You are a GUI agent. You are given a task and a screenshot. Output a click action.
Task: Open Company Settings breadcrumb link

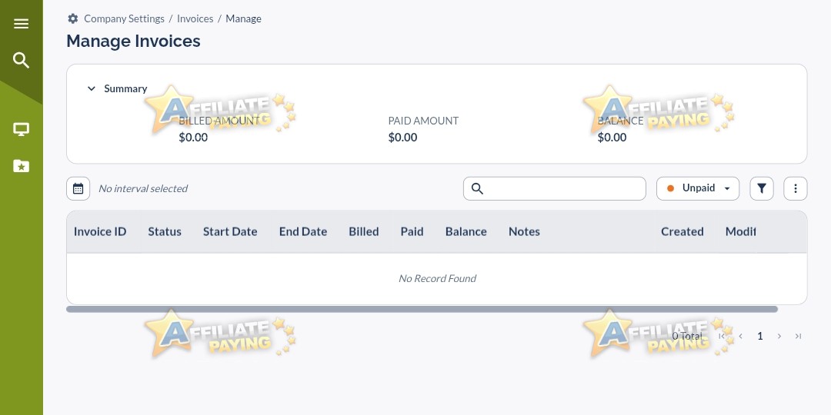coord(124,18)
